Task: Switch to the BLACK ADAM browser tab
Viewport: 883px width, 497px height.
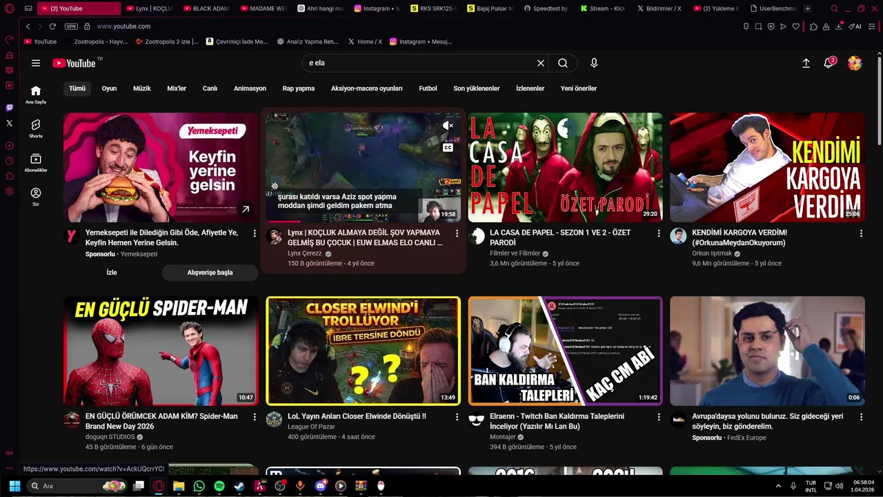Action: pyautogui.click(x=205, y=8)
